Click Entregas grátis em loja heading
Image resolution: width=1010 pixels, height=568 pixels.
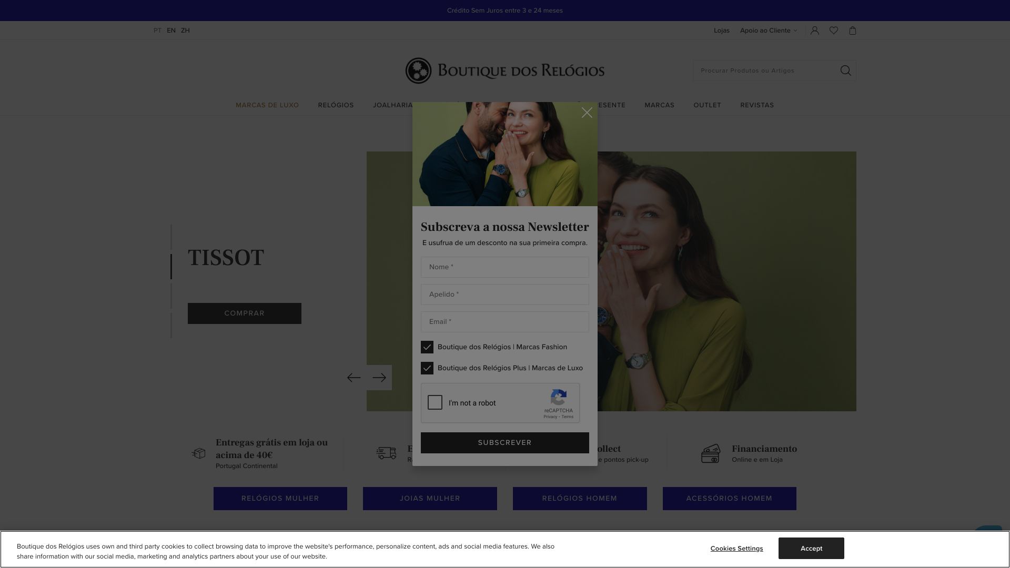[271, 449]
